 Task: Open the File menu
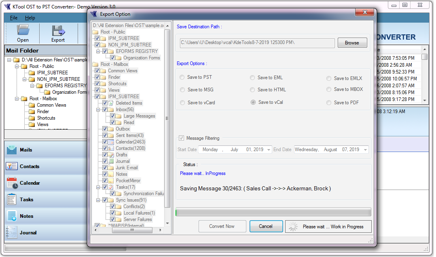[14, 18]
